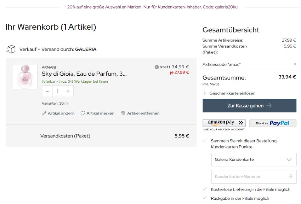Choose Direkt zu PayPal checkout
This screenshot has width=301, height=204.
tap(273, 123)
